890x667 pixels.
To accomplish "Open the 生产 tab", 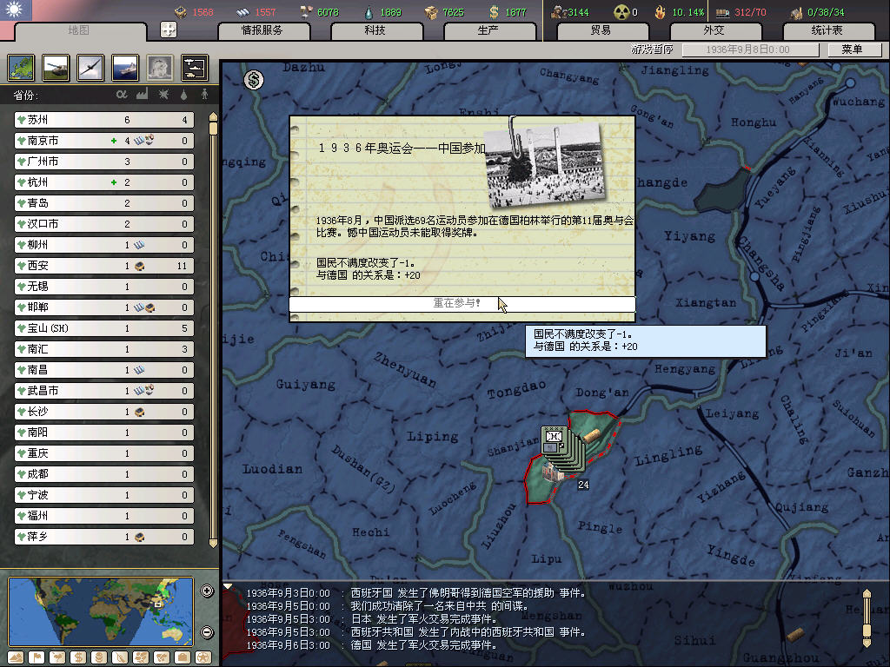I will point(488,30).
